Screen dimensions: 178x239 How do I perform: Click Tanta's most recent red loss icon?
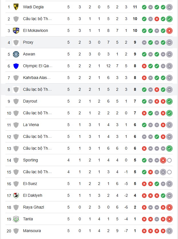pyautogui.click(x=169, y=219)
